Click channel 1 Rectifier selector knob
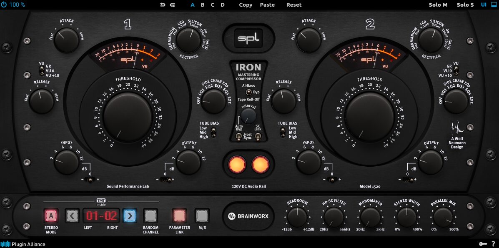Viewport: 499px width, 248px height. tap(188, 40)
